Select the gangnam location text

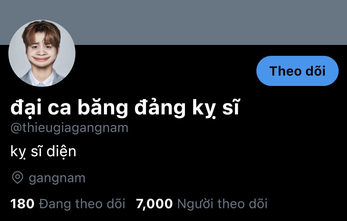pos(57,178)
